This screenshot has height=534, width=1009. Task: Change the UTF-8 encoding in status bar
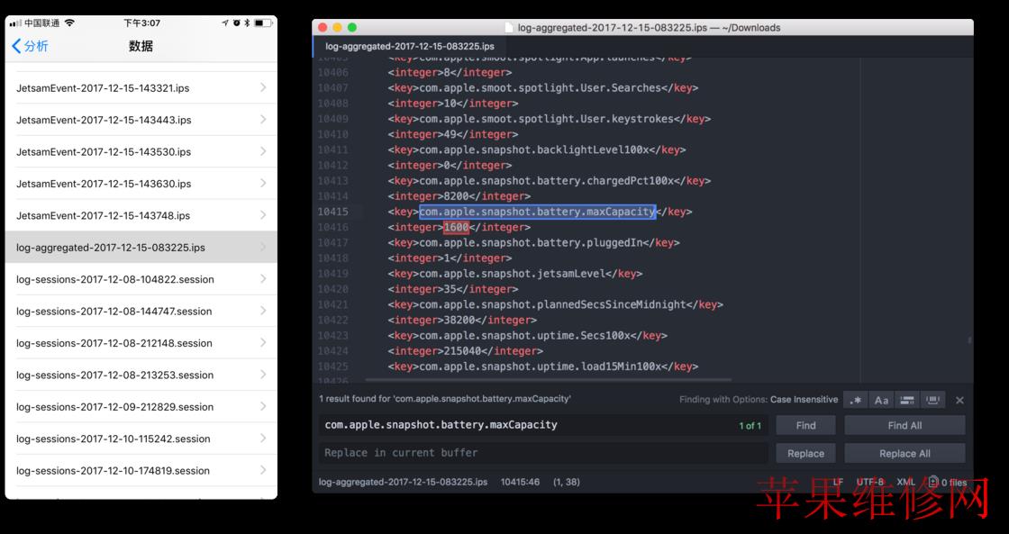(870, 482)
